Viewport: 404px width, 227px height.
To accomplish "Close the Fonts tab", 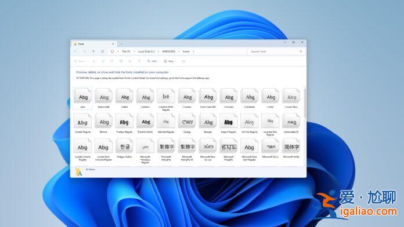I will [x=113, y=44].
